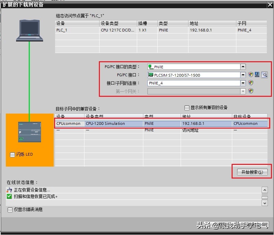Open the PLCSIM S7-1200/S7-1500 interface dropdown

coord(243,75)
